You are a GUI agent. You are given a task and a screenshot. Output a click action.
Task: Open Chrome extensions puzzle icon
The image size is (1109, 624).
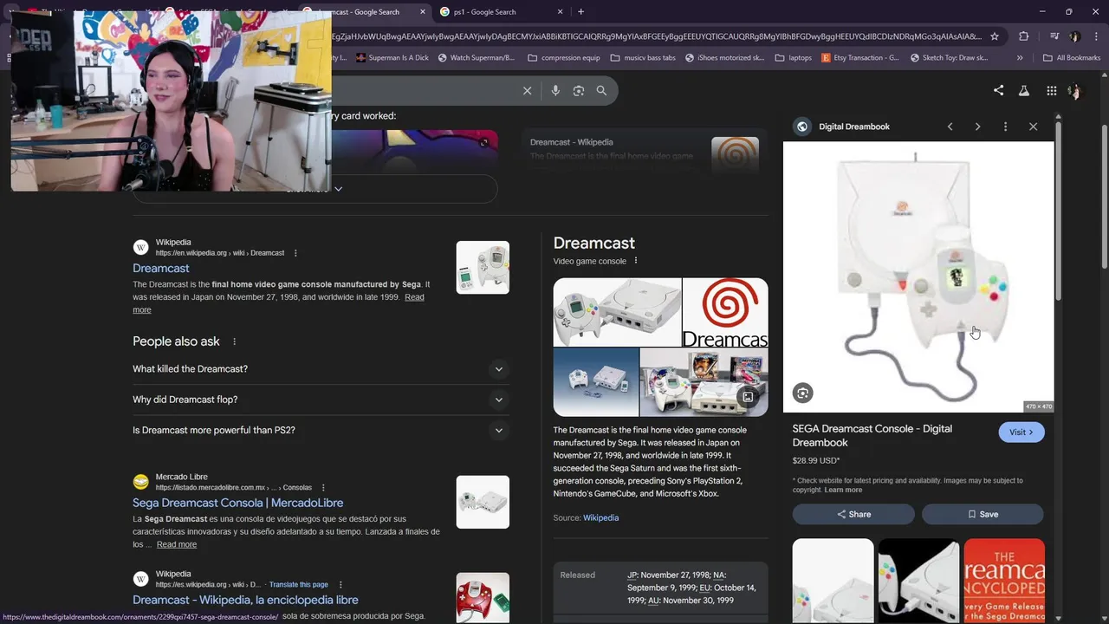(1024, 36)
